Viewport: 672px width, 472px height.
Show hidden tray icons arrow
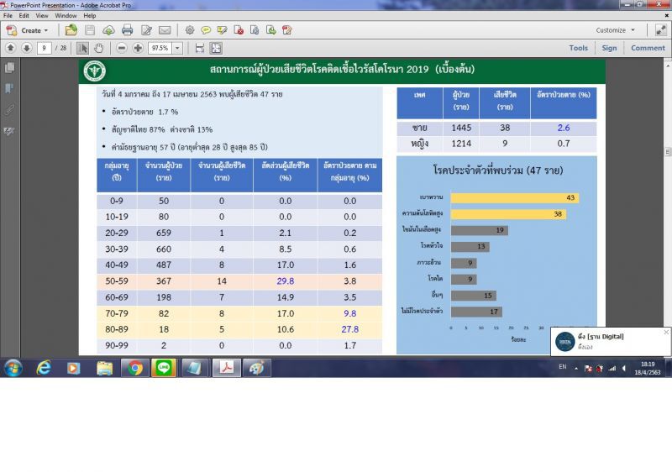coord(576,369)
